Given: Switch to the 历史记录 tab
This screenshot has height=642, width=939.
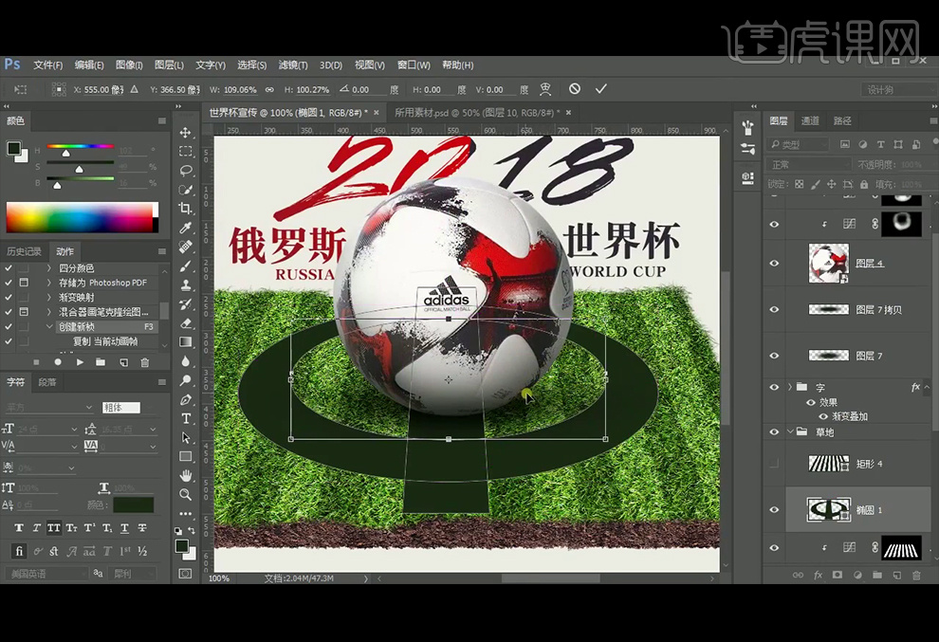Looking at the screenshot, I should point(24,251).
